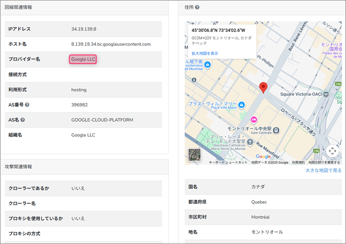Open 大きな地図で見る link below map
The width and height of the screenshot is (346, 244).
coord(323,171)
